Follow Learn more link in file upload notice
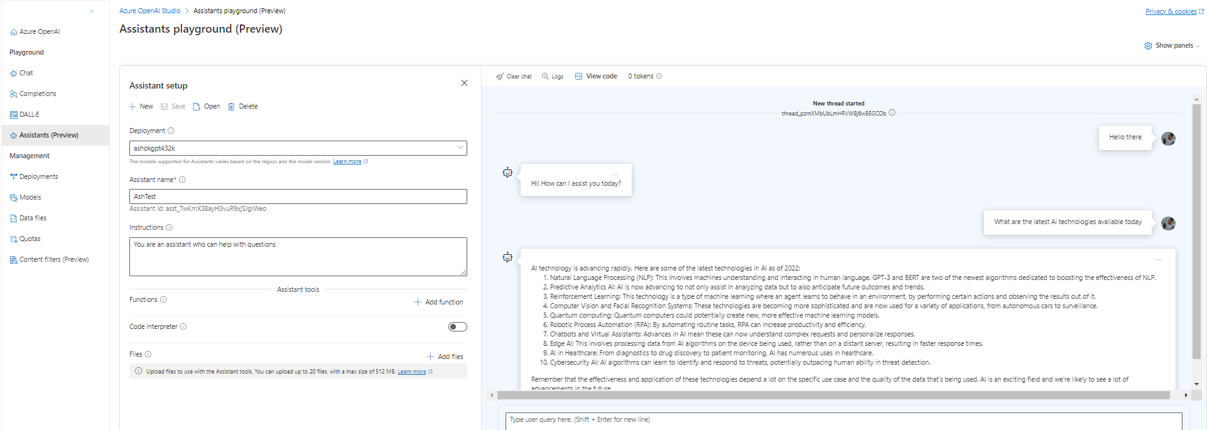Image resolution: width=1207 pixels, height=430 pixels. click(412, 372)
